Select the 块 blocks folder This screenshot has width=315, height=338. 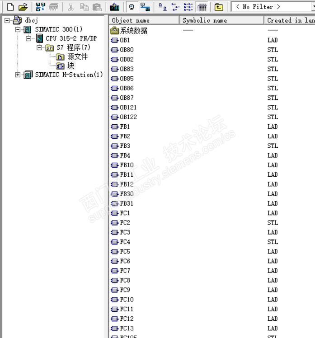tap(71, 66)
